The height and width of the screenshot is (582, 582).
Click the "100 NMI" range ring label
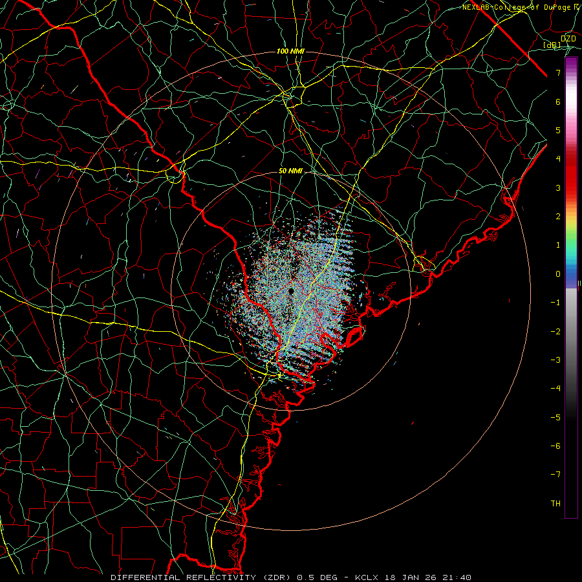point(290,51)
